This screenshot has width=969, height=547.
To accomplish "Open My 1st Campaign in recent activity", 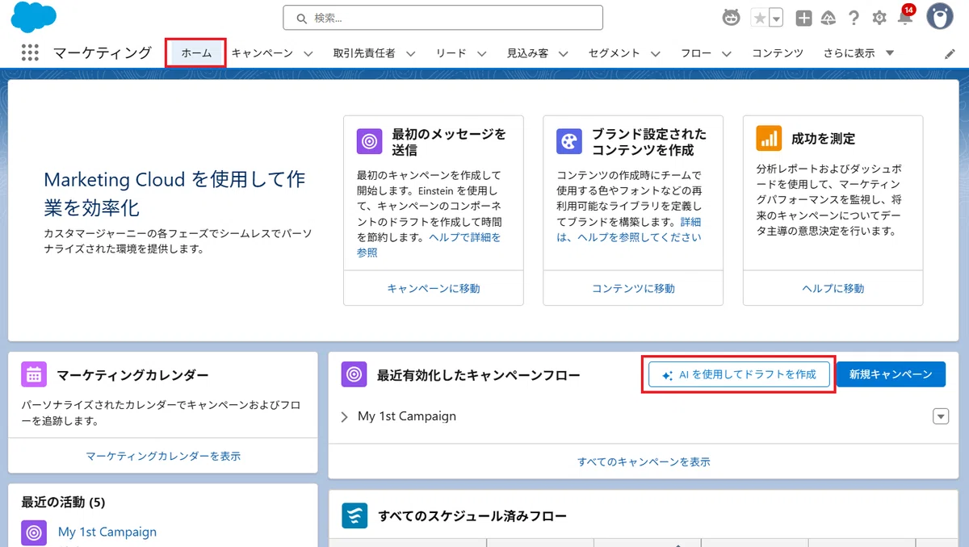I will coord(107,532).
